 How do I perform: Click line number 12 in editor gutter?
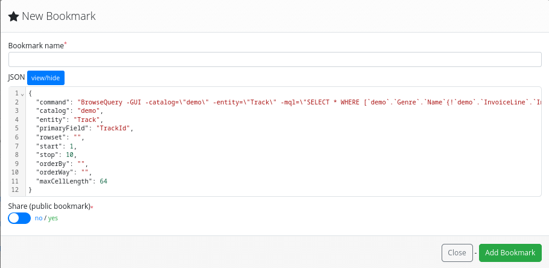coord(16,190)
